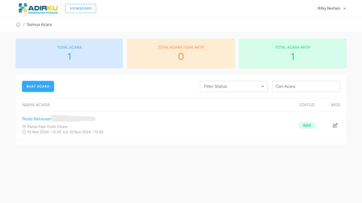Click the green Aktif status badge
This screenshot has width=362, height=203.
tap(306, 125)
